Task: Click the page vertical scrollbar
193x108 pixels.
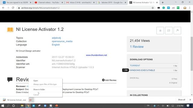Action: [x=192, y=54]
